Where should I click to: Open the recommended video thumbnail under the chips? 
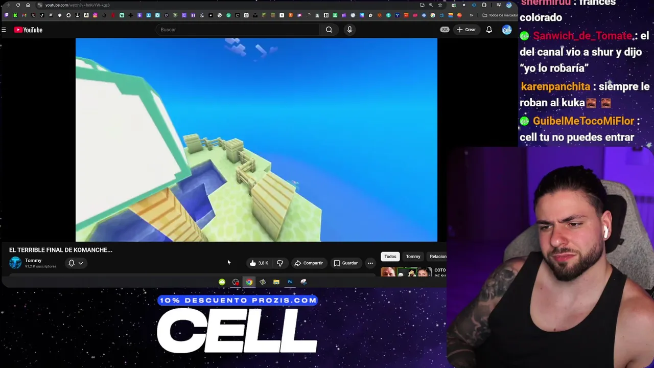point(406,272)
